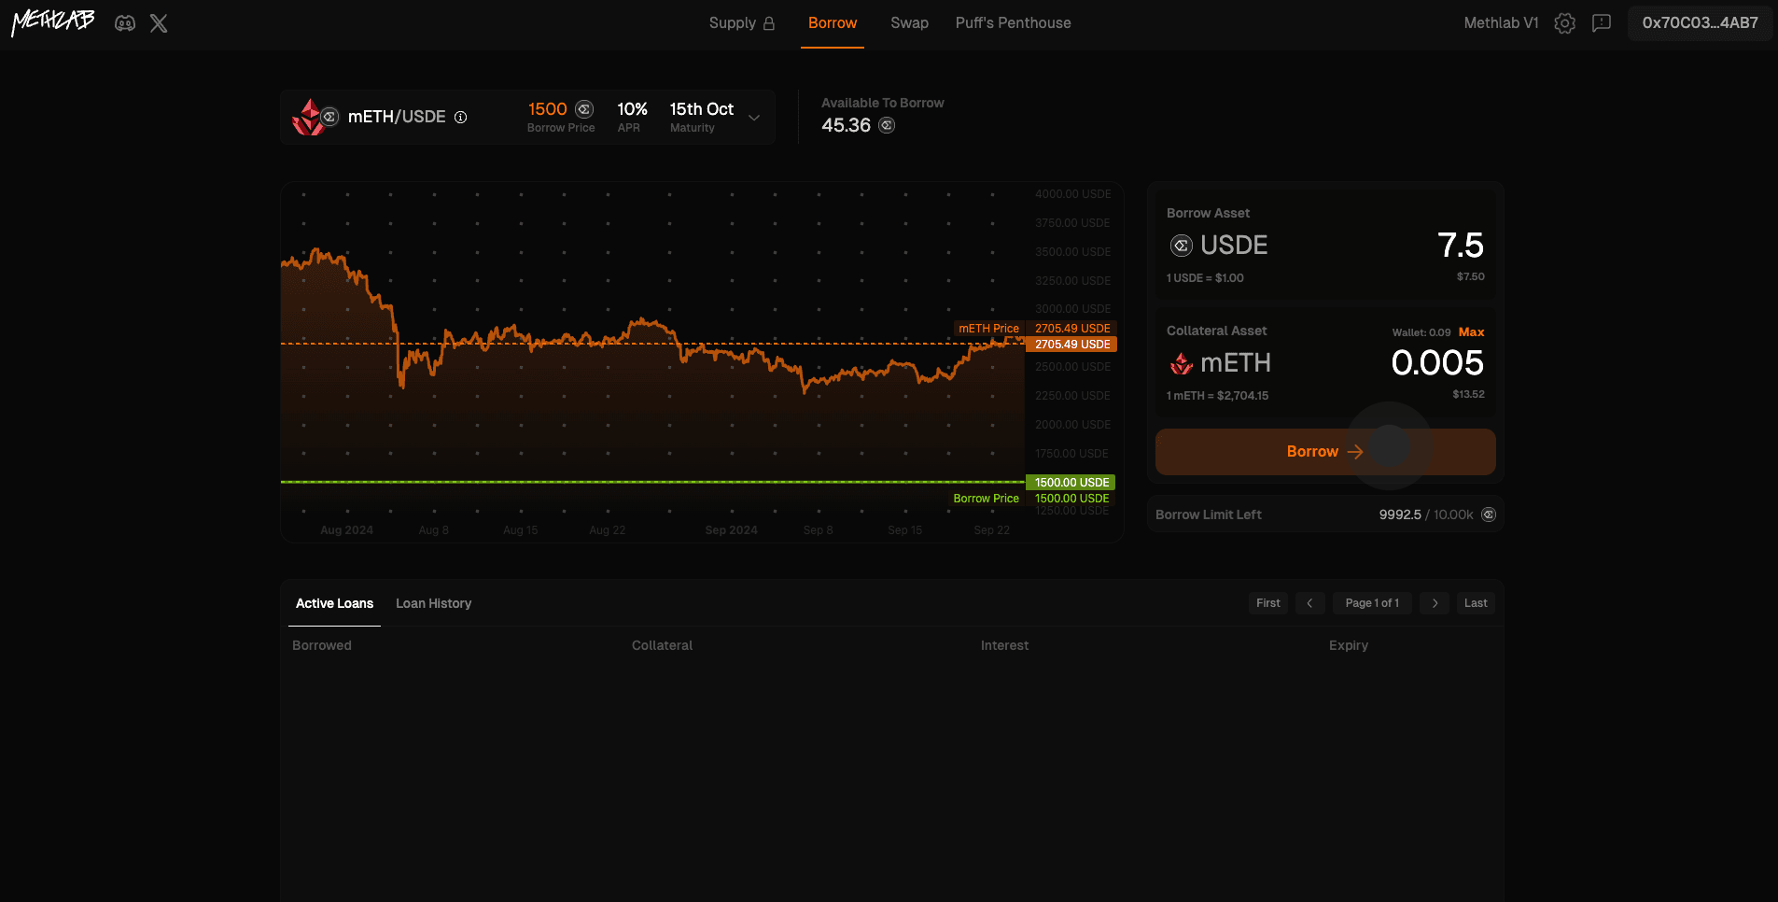Click the feedback message icon
1778x902 pixels.
pos(1602,23)
